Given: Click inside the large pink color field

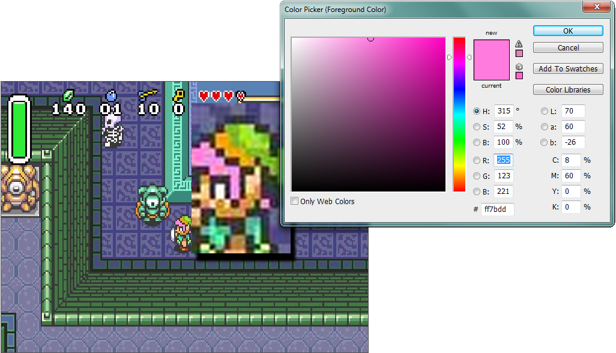Looking at the screenshot, I should click(x=368, y=114).
